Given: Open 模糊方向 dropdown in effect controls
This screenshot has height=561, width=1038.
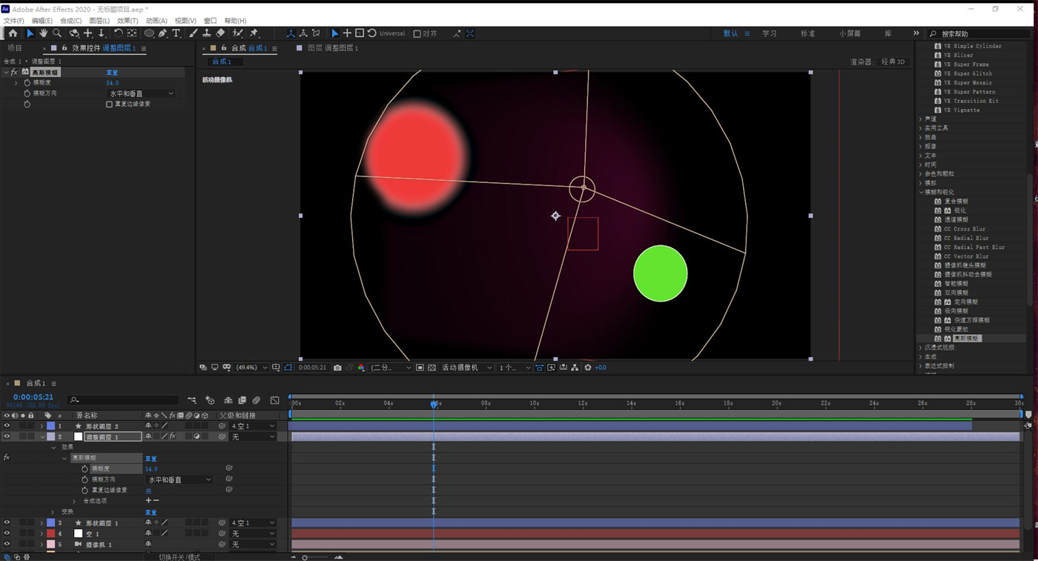Looking at the screenshot, I should [141, 94].
